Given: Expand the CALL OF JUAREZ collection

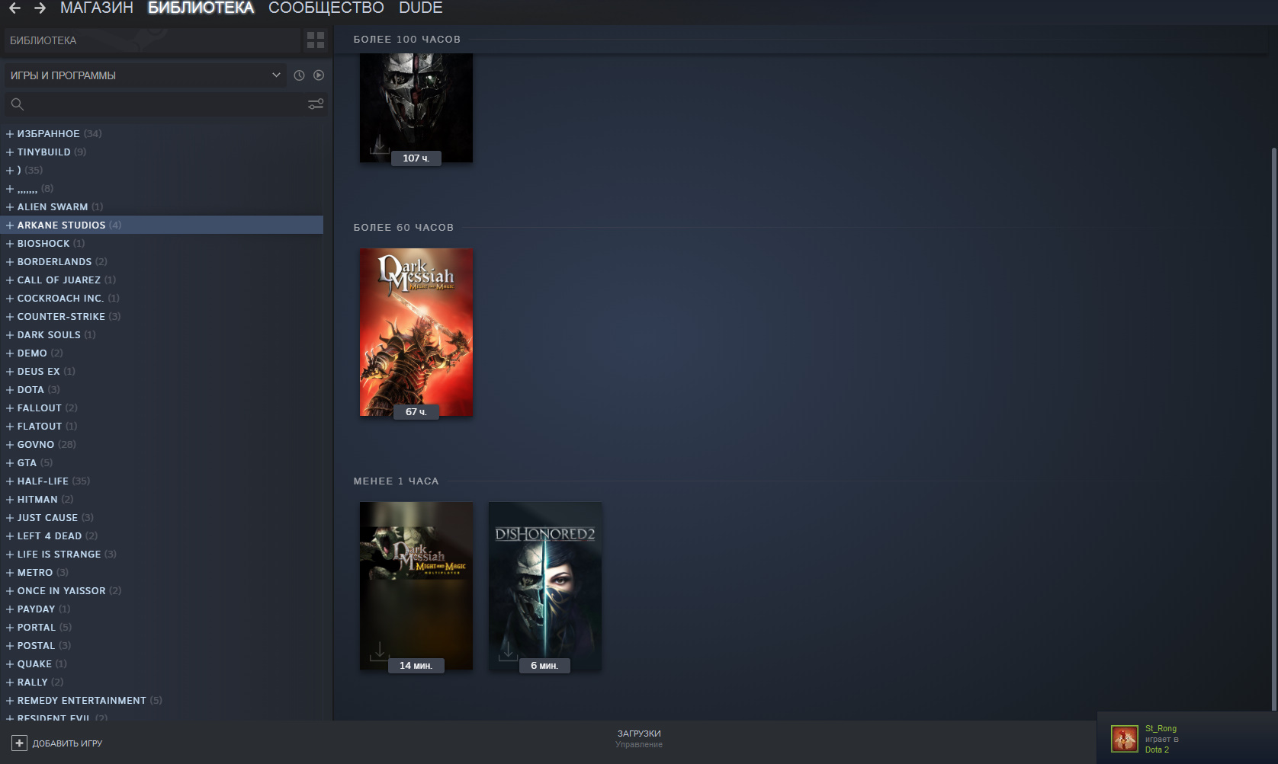Looking at the screenshot, I should coord(10,280).
